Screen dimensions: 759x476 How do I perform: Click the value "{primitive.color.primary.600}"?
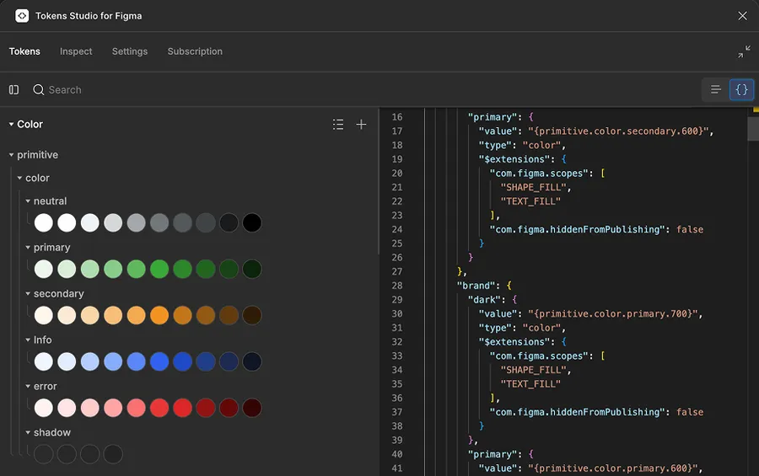(x=613, y=468)
